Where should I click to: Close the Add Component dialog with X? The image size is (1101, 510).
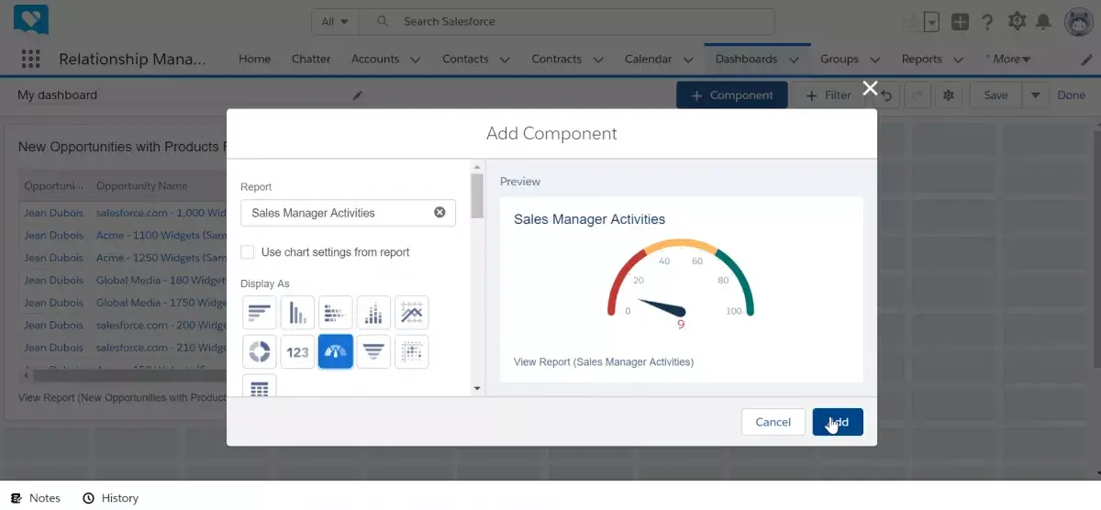pos(870,89)
